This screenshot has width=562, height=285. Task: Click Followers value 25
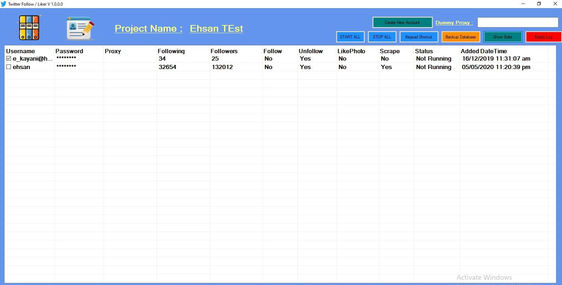point(215,58)
